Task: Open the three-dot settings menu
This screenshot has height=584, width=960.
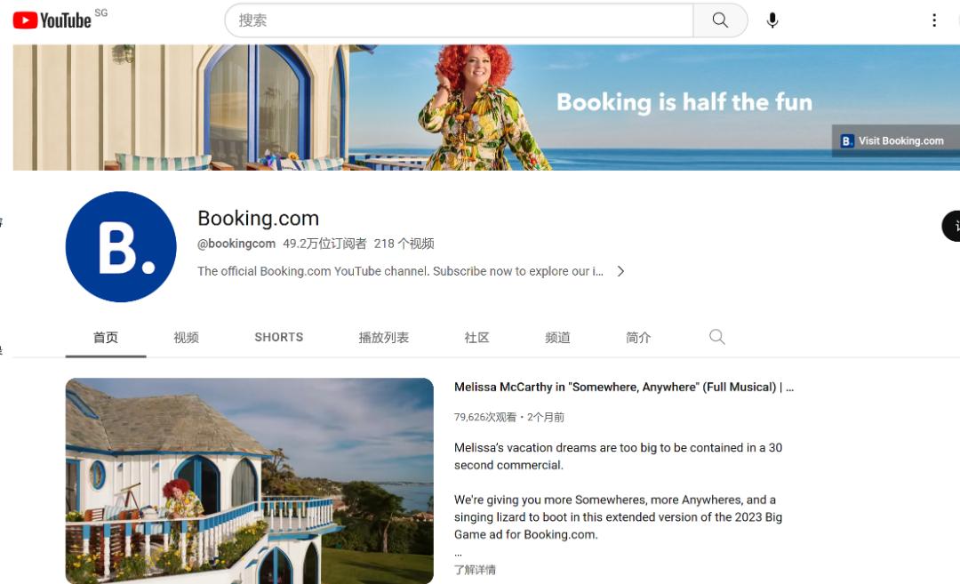Action: tap(933, 20)
